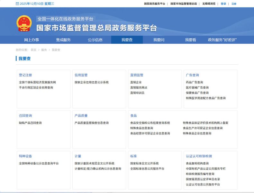Click the 国家市场监督管理总局政务服务平台 title
This screenshot has height=193, width=254.
(x=97, y=28)
